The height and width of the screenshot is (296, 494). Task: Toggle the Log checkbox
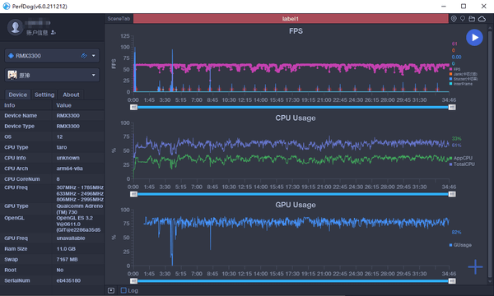click(x=123, y=290)
